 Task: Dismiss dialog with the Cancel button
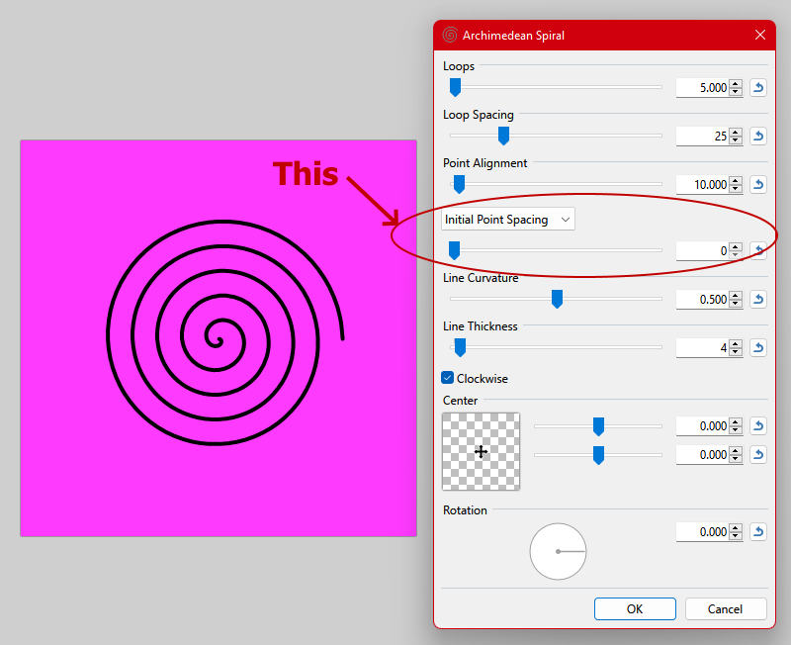(726, 609)
